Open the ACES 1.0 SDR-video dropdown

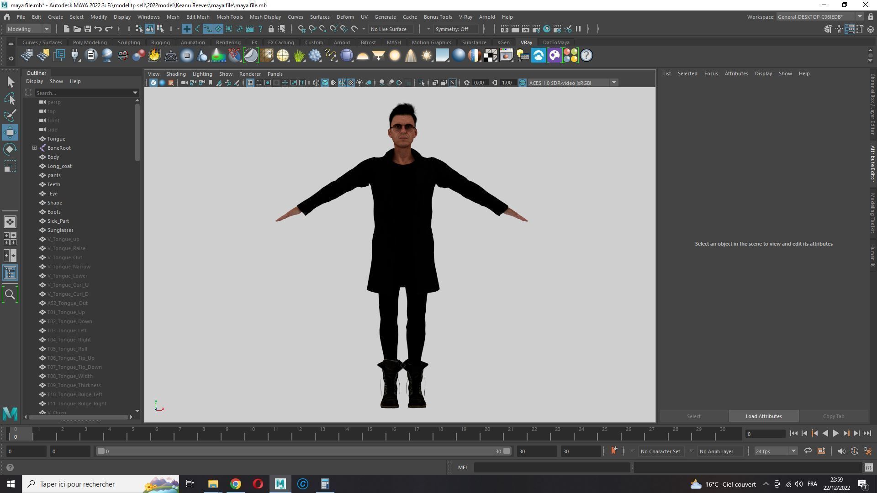[x=614, y=83]
